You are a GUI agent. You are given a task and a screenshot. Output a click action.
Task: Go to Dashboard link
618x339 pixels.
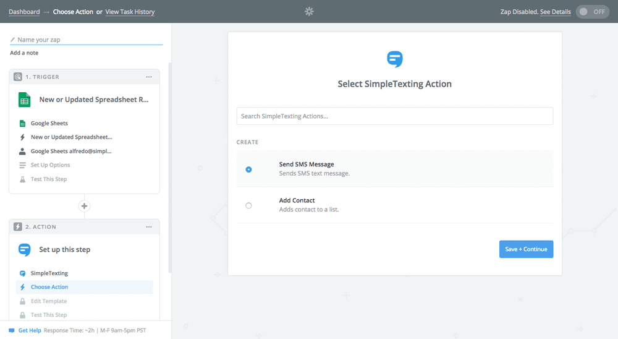point(24,12)
